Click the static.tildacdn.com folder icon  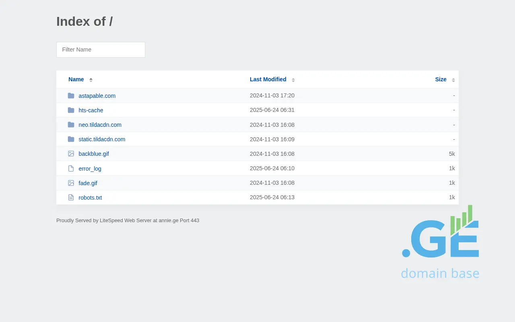[x=71, y=139]
